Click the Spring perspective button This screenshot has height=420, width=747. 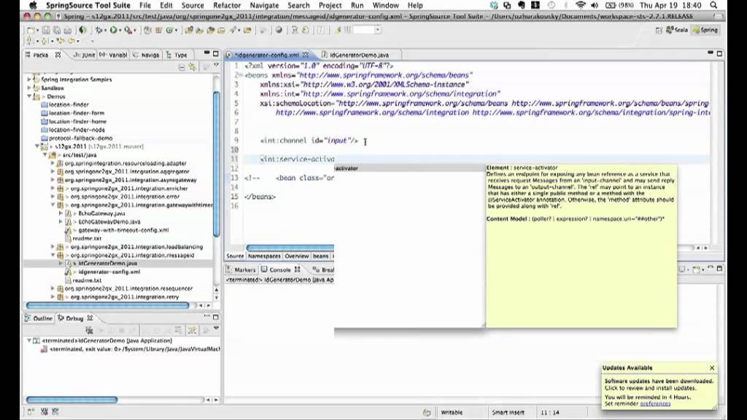click(705, 30)
